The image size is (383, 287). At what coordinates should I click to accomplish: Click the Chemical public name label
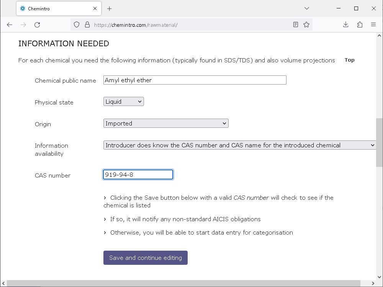click(x=65, y=80)
